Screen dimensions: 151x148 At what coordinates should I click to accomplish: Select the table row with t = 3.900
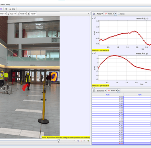(121, 101)
